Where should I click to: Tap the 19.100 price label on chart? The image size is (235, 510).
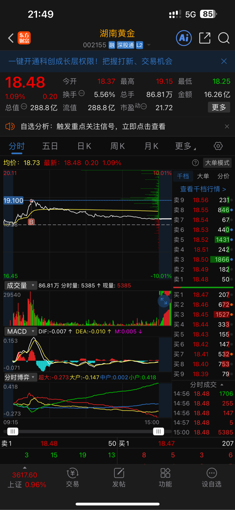click(13, 201)
